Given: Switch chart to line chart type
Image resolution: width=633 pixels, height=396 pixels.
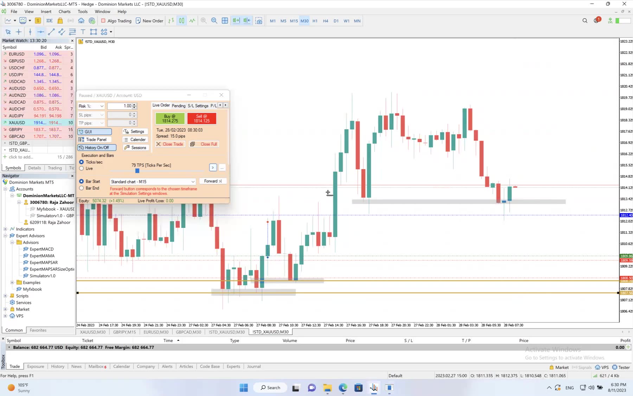Looking at the screenshot, I should coord(192,21).
